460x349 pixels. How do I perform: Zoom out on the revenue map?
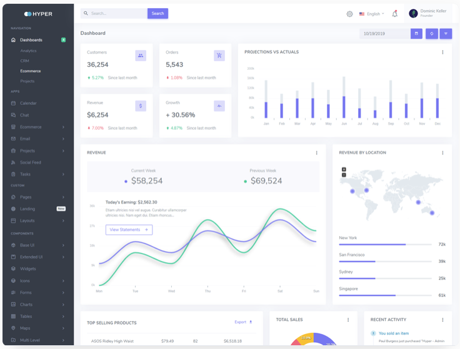(344, 175)
